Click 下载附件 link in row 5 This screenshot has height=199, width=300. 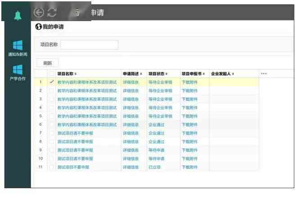(x=190, y=116)
